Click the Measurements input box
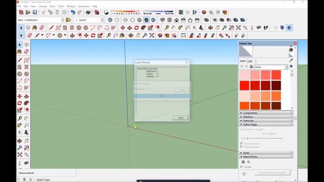Image resolution: width=324 pixels, height=182 pixels. click(55, 173)
